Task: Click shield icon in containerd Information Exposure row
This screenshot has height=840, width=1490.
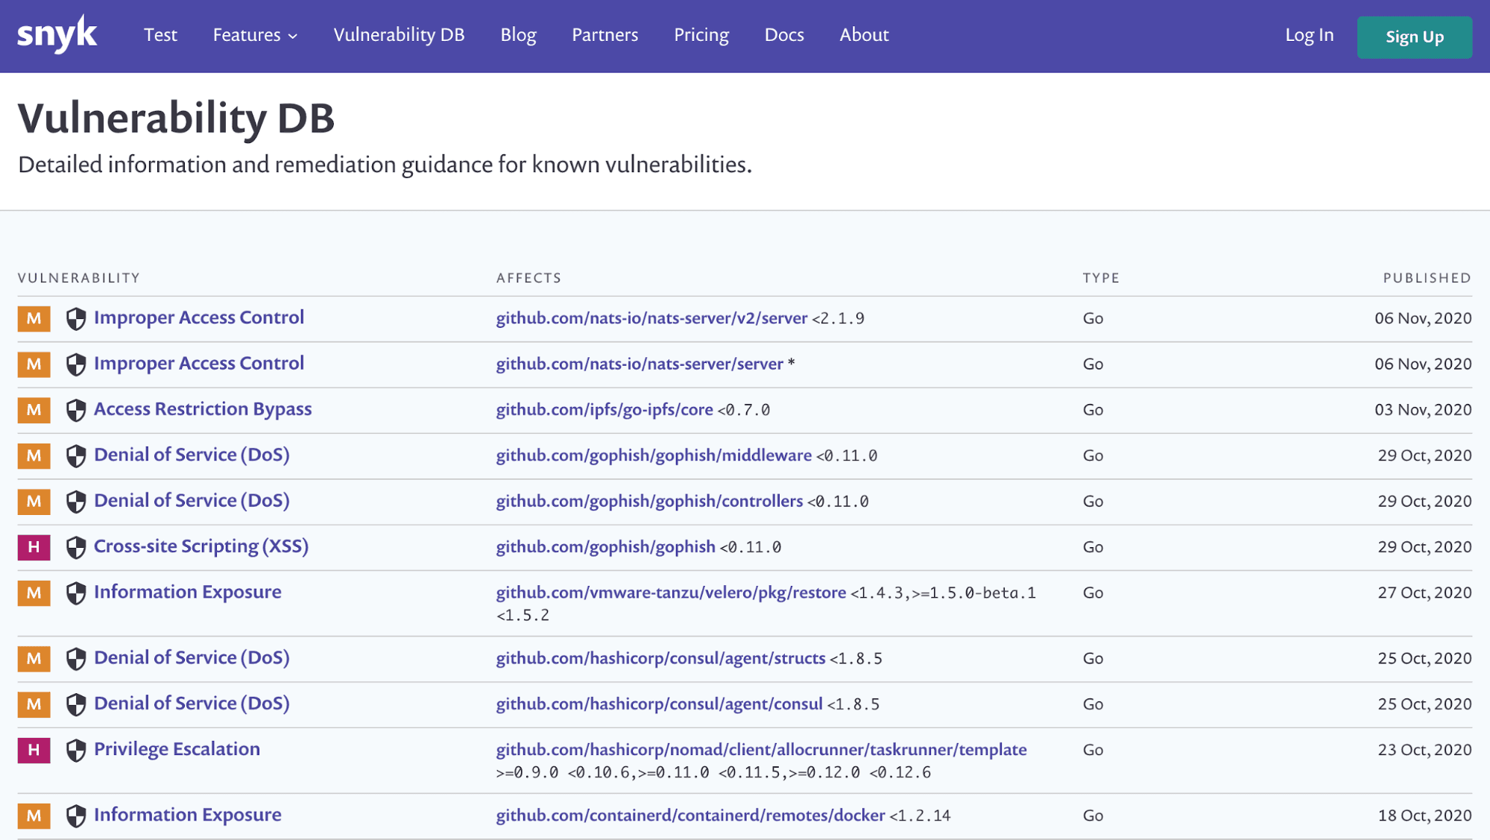Action: coord(76,816)
